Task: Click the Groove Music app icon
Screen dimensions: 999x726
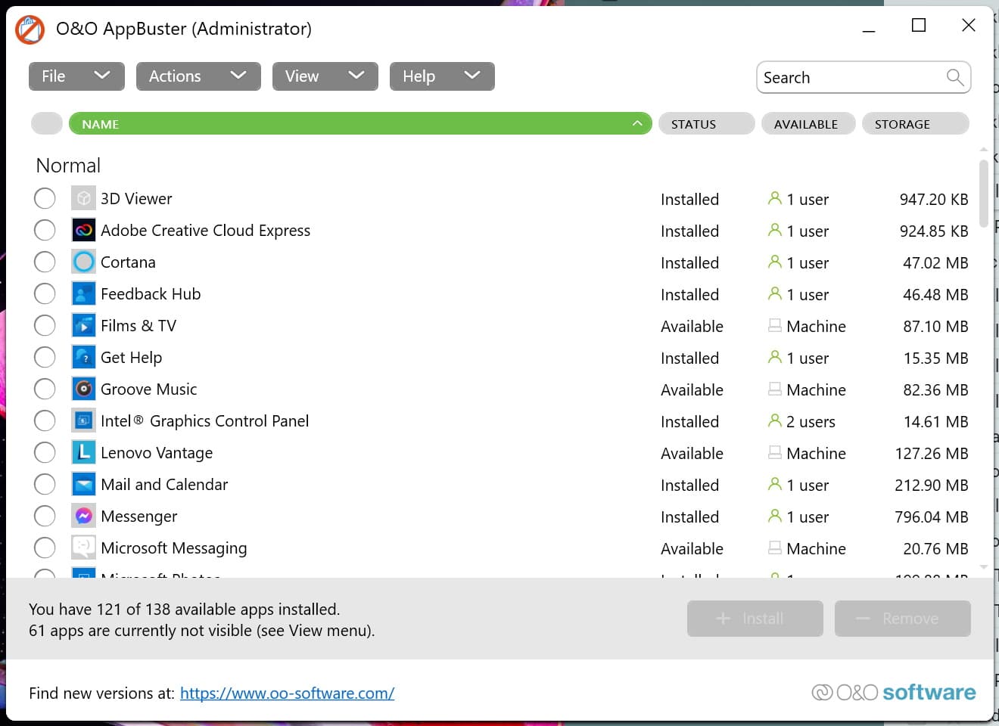Action: click(83, 389)
